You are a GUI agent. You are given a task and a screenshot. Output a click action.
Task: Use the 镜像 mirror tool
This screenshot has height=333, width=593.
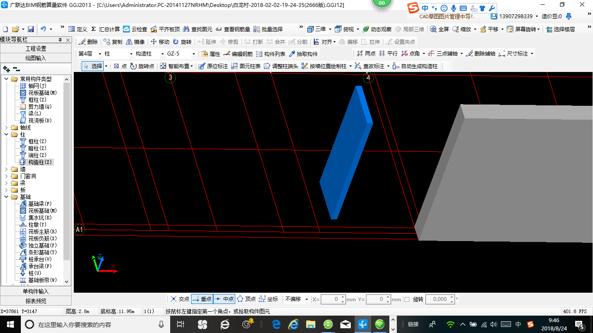[x=135, y=42]
